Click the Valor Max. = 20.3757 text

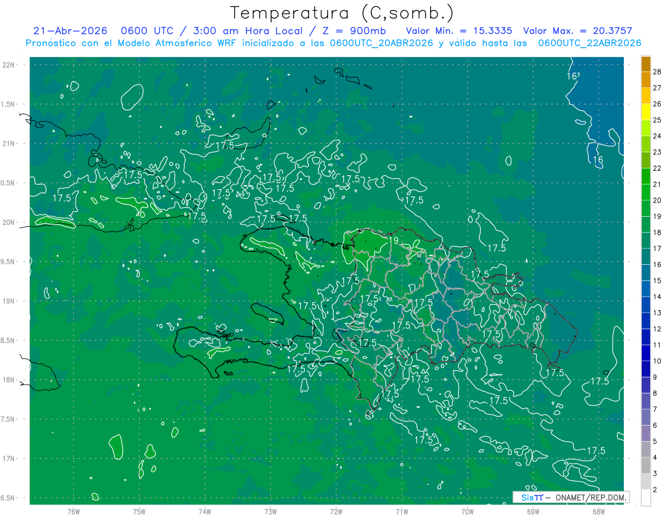pyautogui.click(x=578, y=31)
